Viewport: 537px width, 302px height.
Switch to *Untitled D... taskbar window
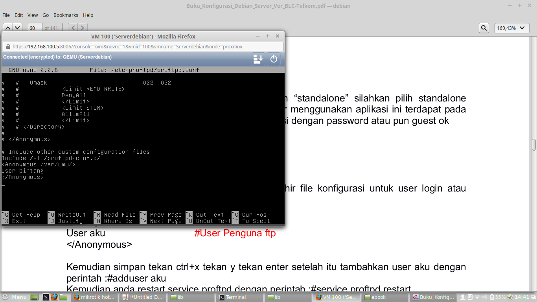[143, 297]
